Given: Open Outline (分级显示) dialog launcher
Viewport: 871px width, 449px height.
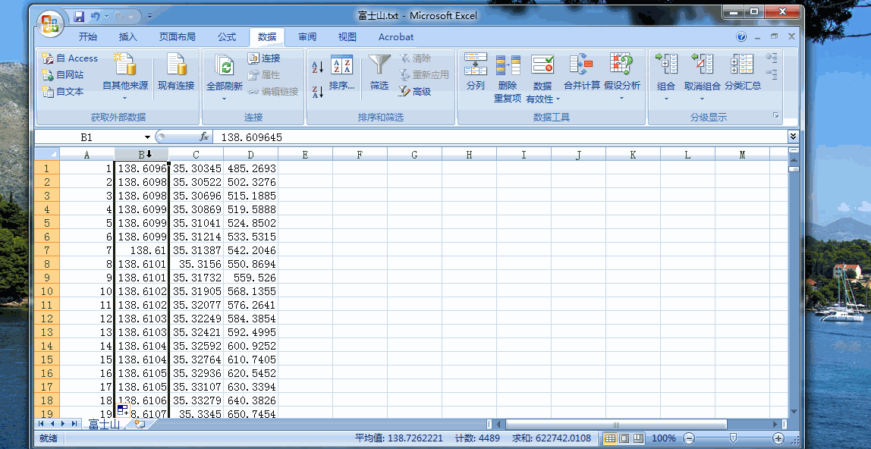Looking at the screenshot, I should click(x=776, y=115).
